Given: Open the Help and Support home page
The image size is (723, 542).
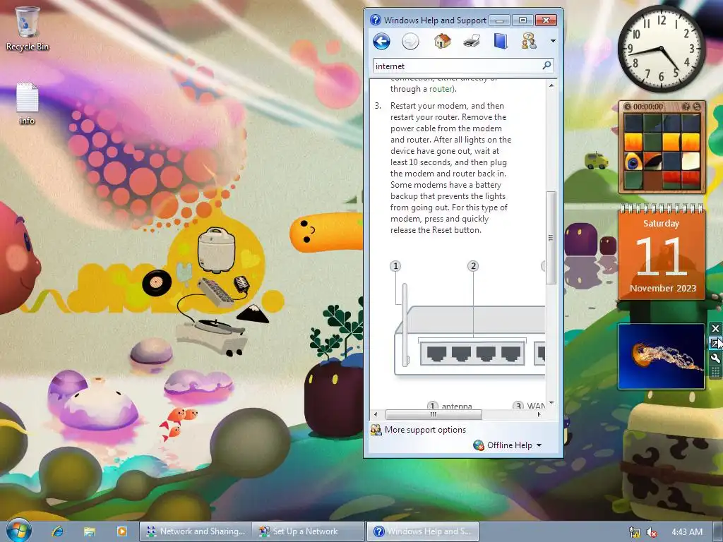Looking at the screenshot, I should pyautogui.click(x=442, y=42).
